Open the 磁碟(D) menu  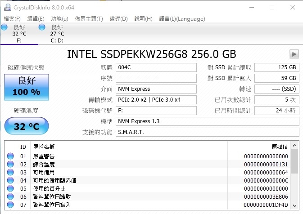click(x=118, y=19)
